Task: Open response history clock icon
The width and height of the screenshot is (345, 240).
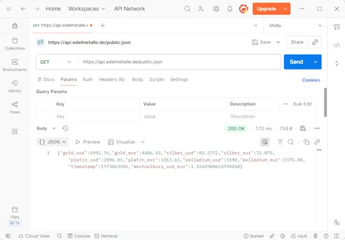Action: click(x=65, y=128)
